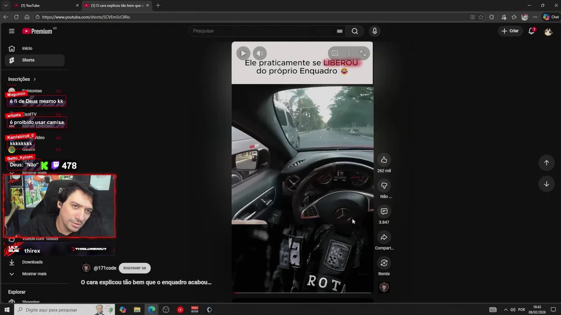Go back in browser history
Image resolution: width=561 pixels, height=315 pixels.
5,17
